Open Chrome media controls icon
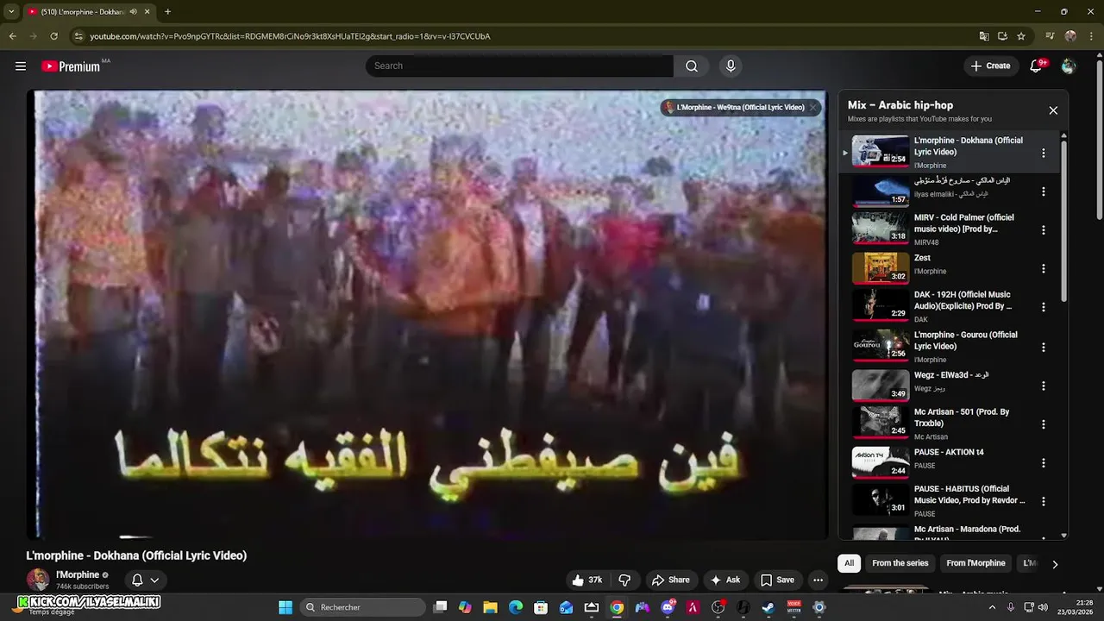This screenshot has height=621, width=1104. pyautogui.click(x=1050, y=36)
